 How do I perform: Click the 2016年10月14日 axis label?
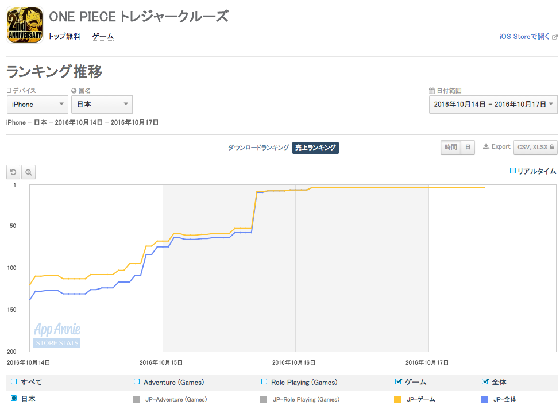click(x=28, y=362)
